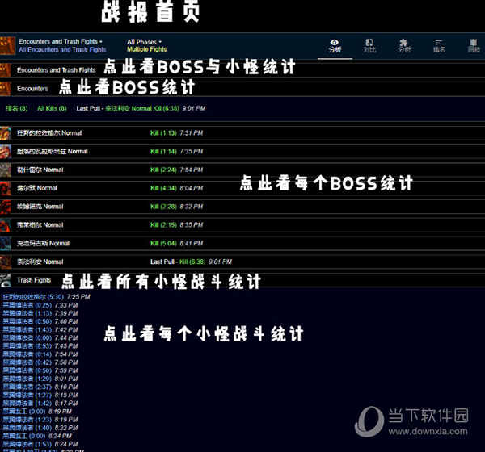
Task: Open the All Phases dropdown
Action: click(144, 41)
